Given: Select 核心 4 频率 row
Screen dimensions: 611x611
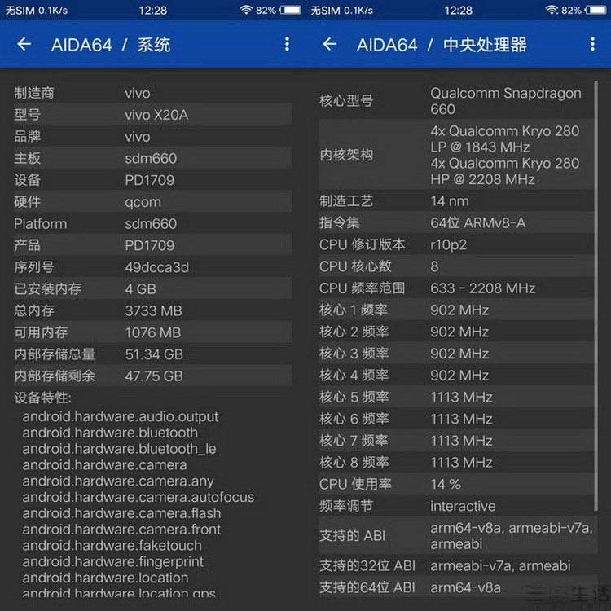Looking at the screenshot, I should point(456,376).
